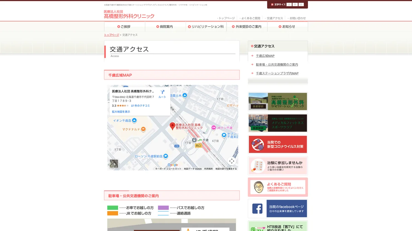This screenshot has height=231, width=412.
Task: Click the Facebook logo icon
Action: click(x=257, y=209)
